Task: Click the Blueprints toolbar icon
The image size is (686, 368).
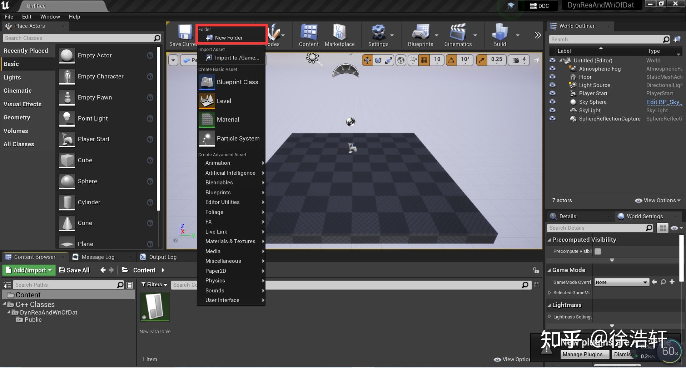Action: pos(421,35)
